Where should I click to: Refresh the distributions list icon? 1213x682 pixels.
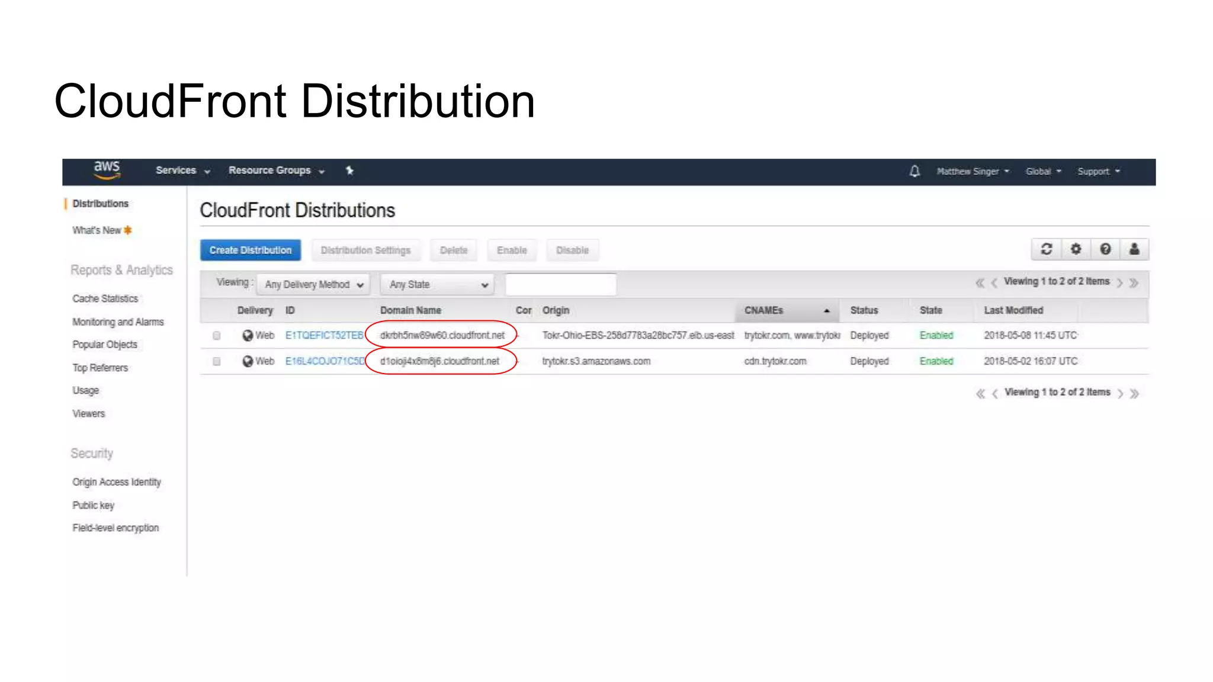(1047, 249)
